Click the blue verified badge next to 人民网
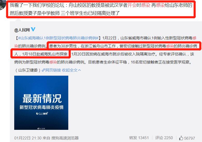This screenshot has height=142, width=202. (33, 29)
